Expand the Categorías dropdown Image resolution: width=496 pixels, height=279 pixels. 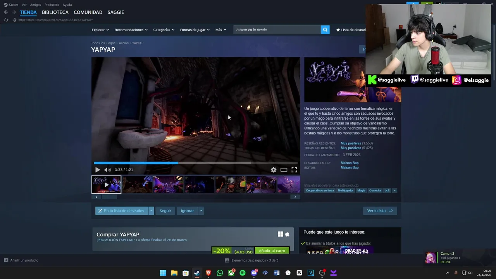click(164, 30)
